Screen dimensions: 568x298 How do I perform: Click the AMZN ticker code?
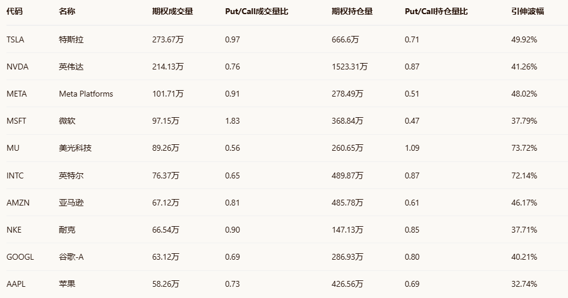coord(18,203)
